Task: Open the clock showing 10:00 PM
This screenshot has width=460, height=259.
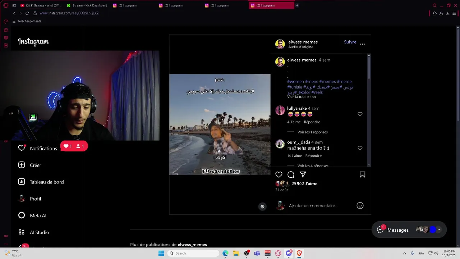Action: [x=449, y=253]
